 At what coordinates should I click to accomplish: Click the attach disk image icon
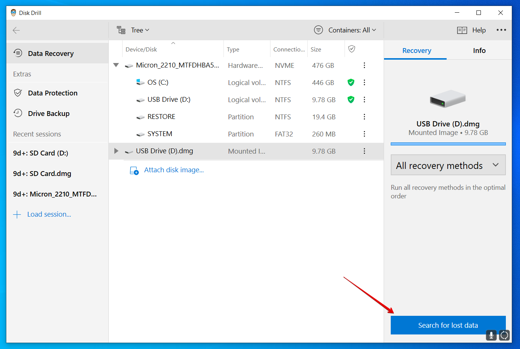pos(134,170)
